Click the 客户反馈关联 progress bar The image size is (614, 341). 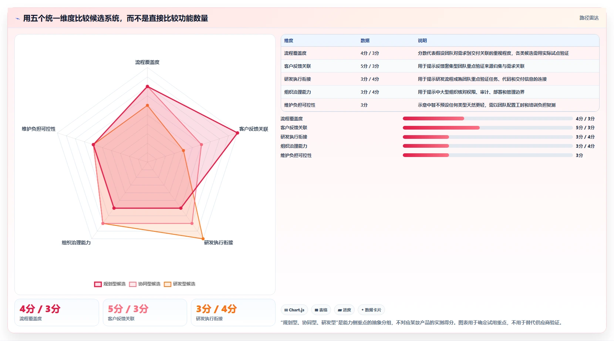[x=488, y=128]
